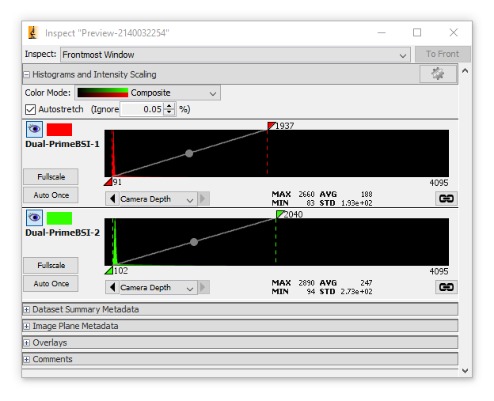Screen dimensions: 494x401
Task: Hide Dual-PrimeBSI-2 channel with eye icon
Action: (x=34, y=218)
